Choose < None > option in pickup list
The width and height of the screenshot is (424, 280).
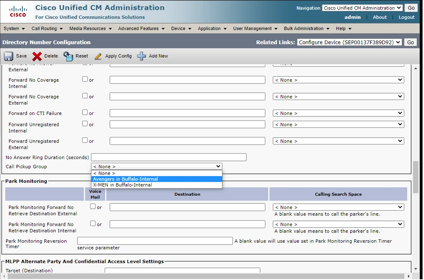(x=157, y=173)
